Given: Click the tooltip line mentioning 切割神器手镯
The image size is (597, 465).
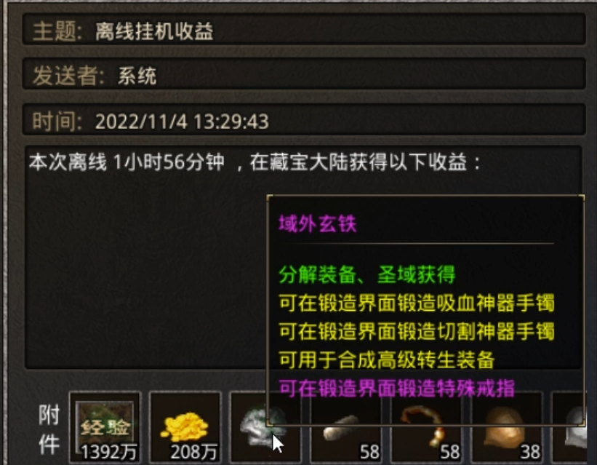Looking at the screenshot, I should (417, 331).
